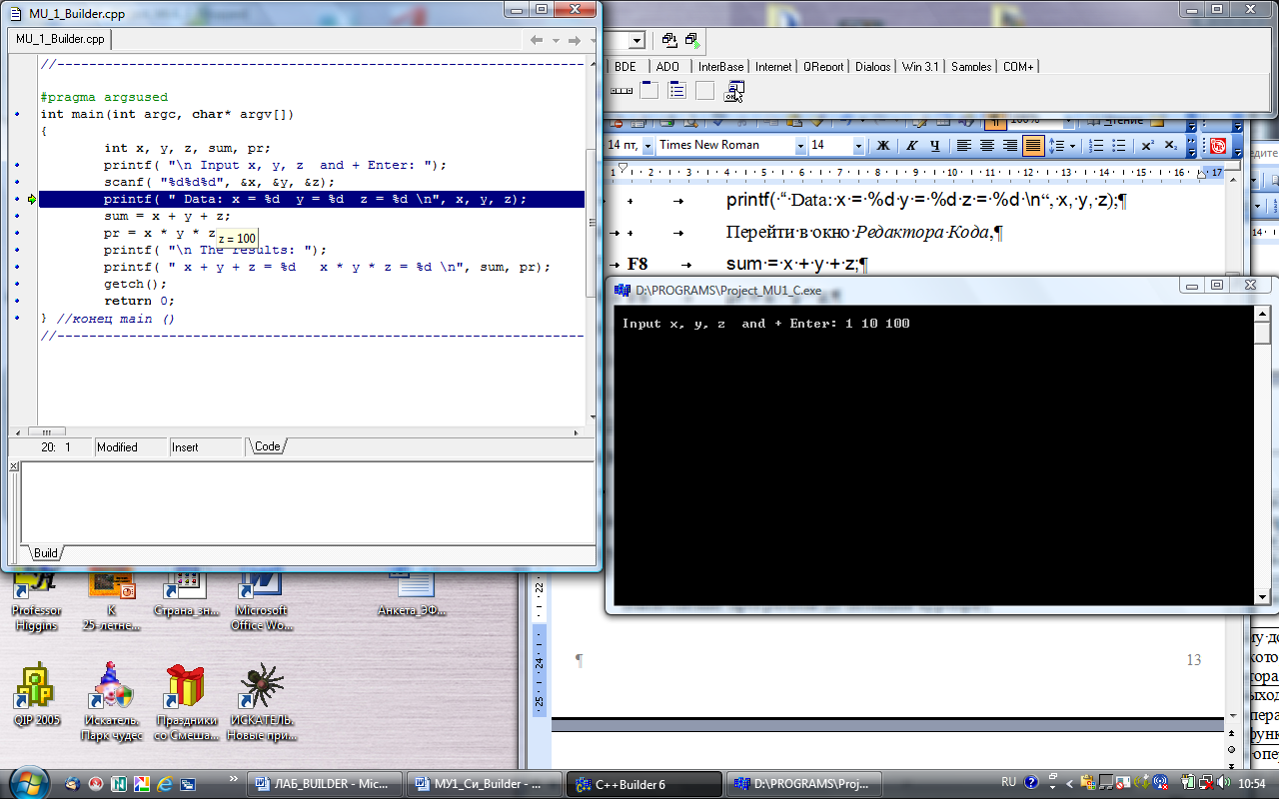Click 'return 0;' line in code
The image size is (1279, 799).
click(x=139, y=301)
